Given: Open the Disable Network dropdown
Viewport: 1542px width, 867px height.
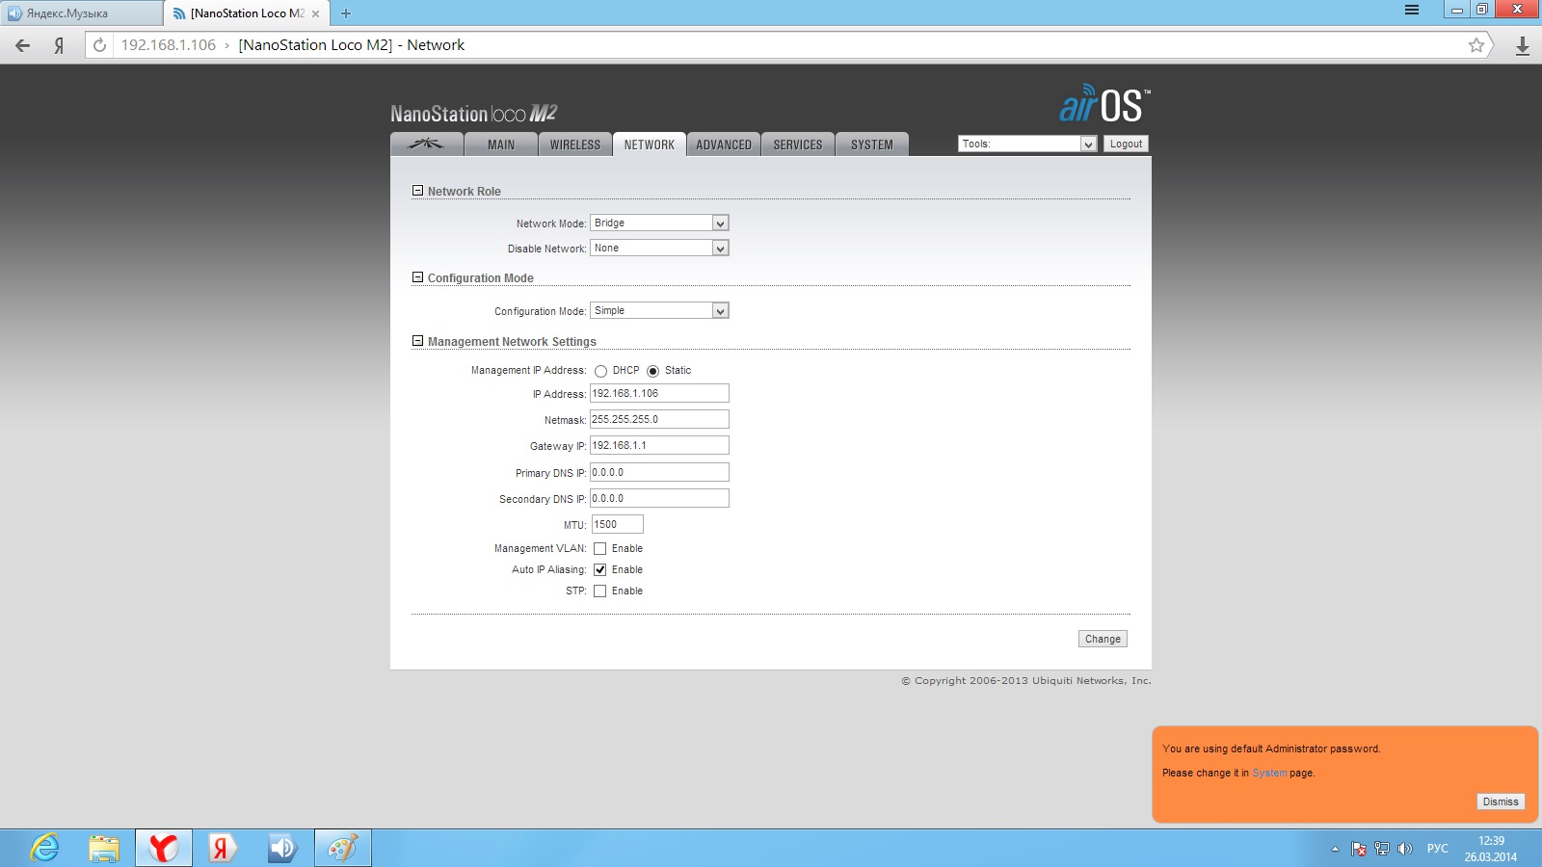Looking at the screenshot, I should tap(659, 248).
